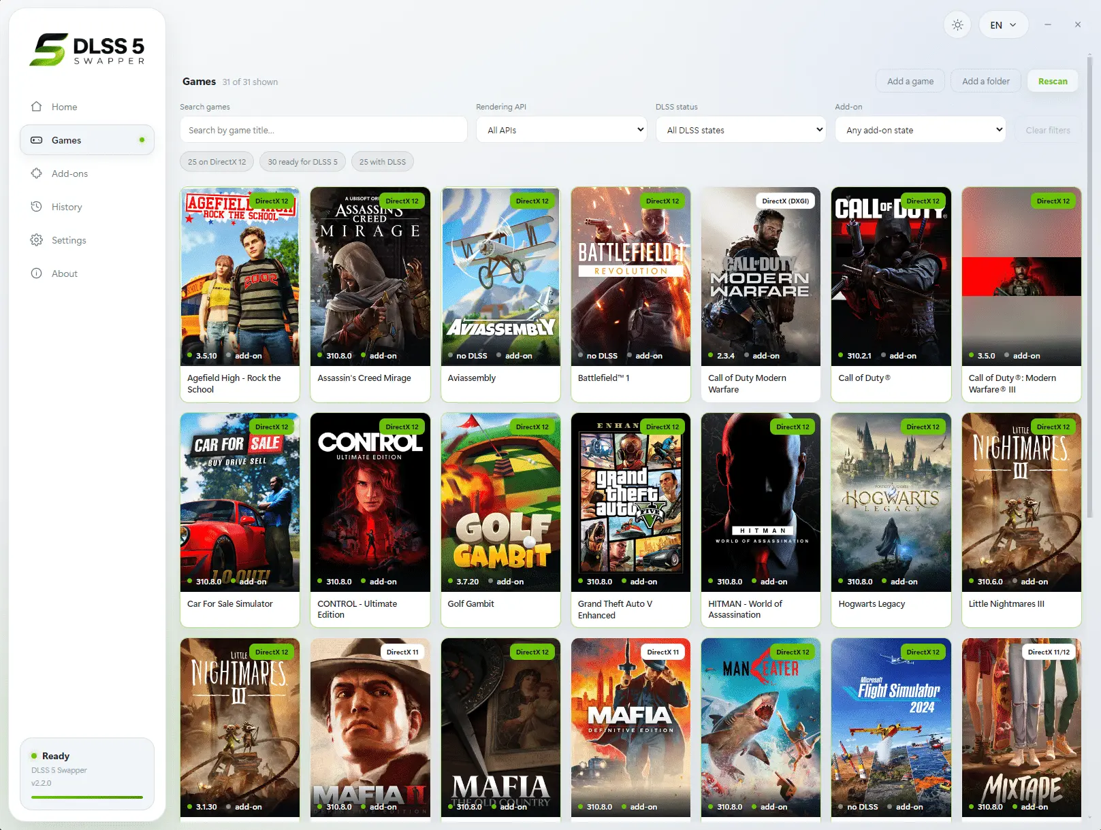Click the Settings gear icon
The width and height of the screenshot is (1101, 830).
pos(37,240)
